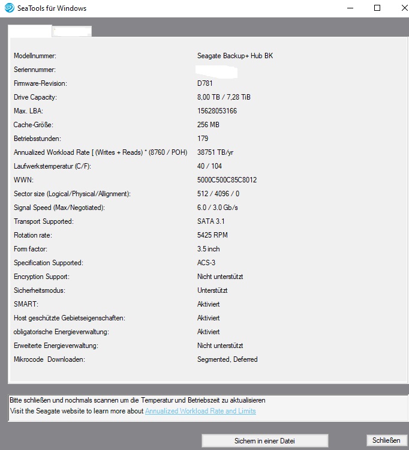This screenshot has width=409, height=450.
Task: Click the 'Modellnummer:' label
Action: click(x=35, y=56)
